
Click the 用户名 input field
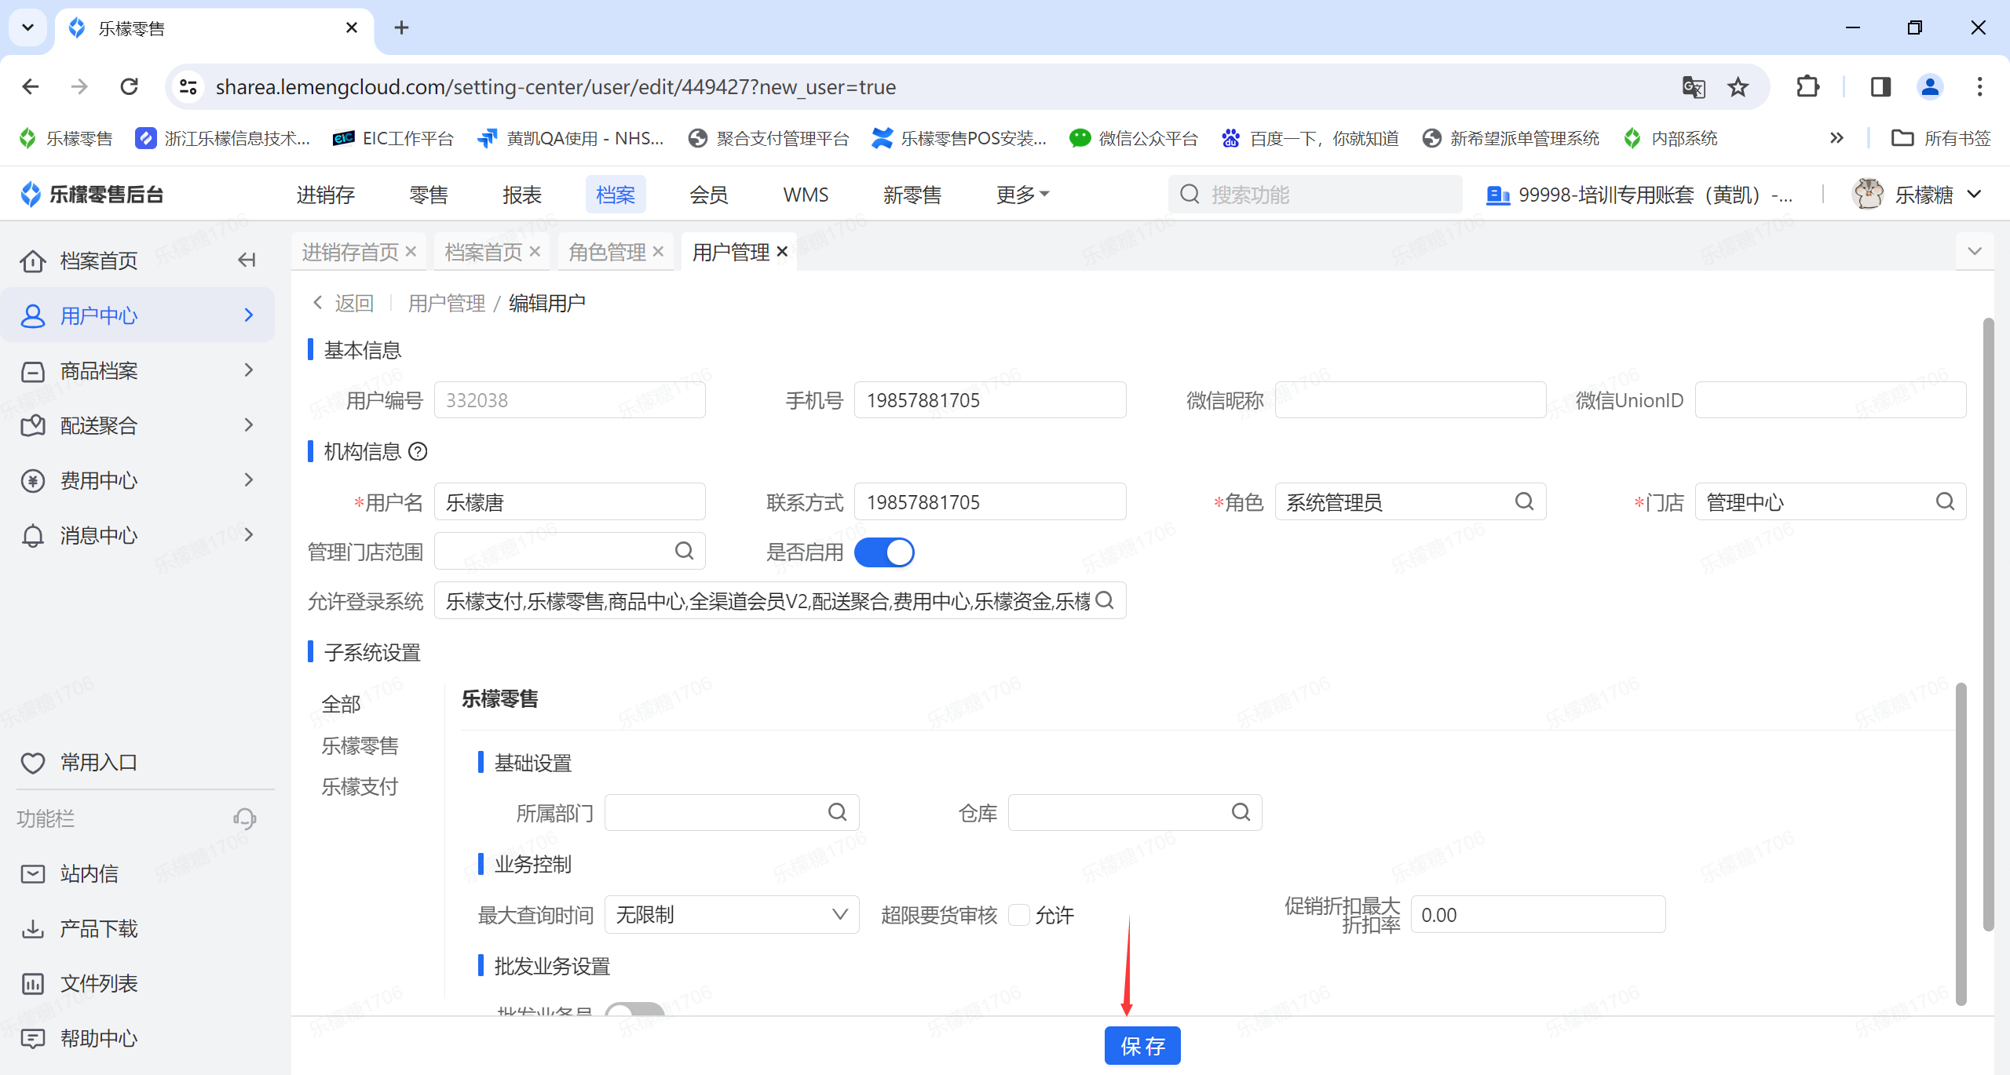[569, 501]
